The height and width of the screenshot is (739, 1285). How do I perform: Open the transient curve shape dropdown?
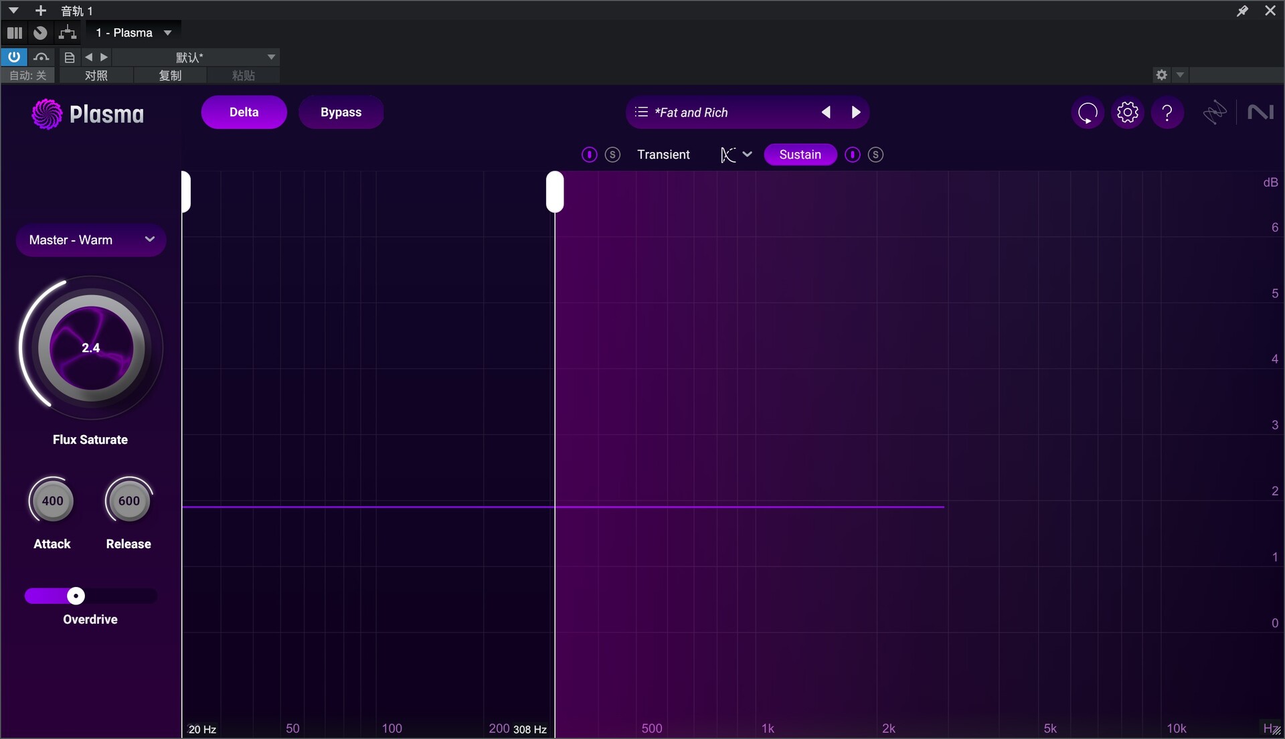[736, 155]
